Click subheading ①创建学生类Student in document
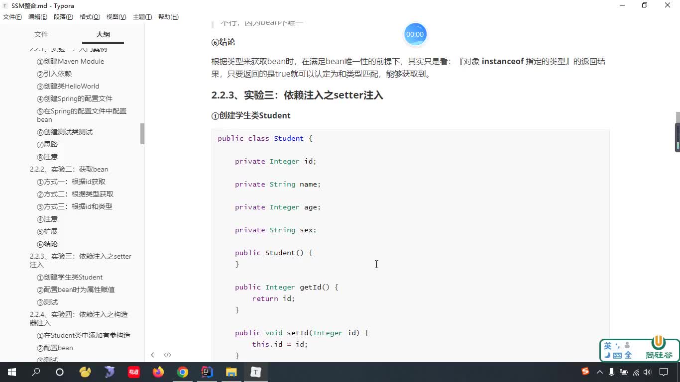 click(x=251, y=116)
